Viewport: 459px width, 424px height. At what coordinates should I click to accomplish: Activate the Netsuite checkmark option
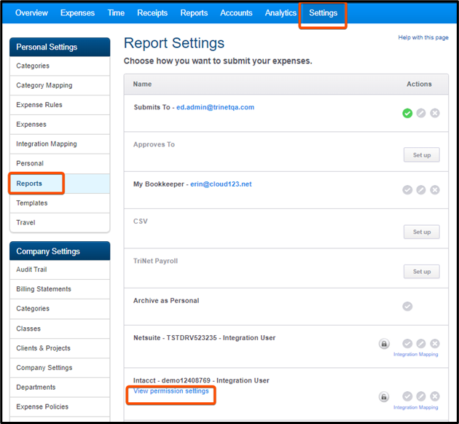point(407,343)
